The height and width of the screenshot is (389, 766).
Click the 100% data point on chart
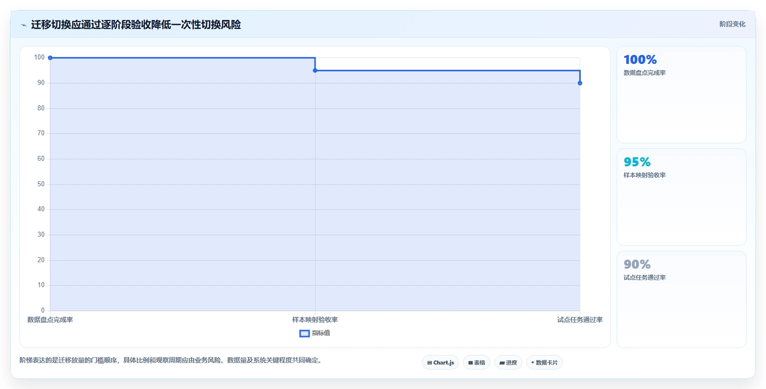pyautogui.click(x=50, y=58)
